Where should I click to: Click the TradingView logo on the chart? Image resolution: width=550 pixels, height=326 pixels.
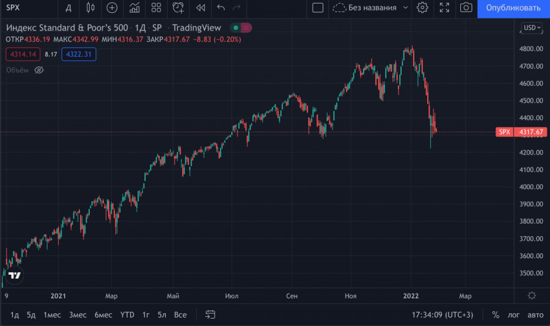15,275
